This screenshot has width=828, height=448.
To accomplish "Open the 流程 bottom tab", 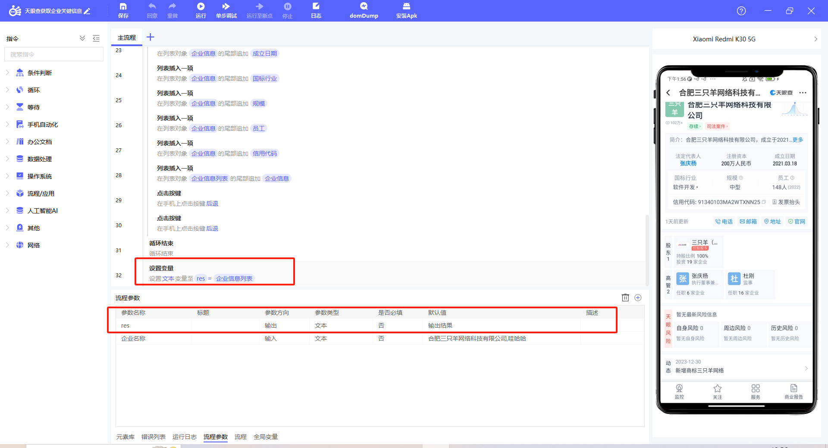I will click(x=241, y=437).
